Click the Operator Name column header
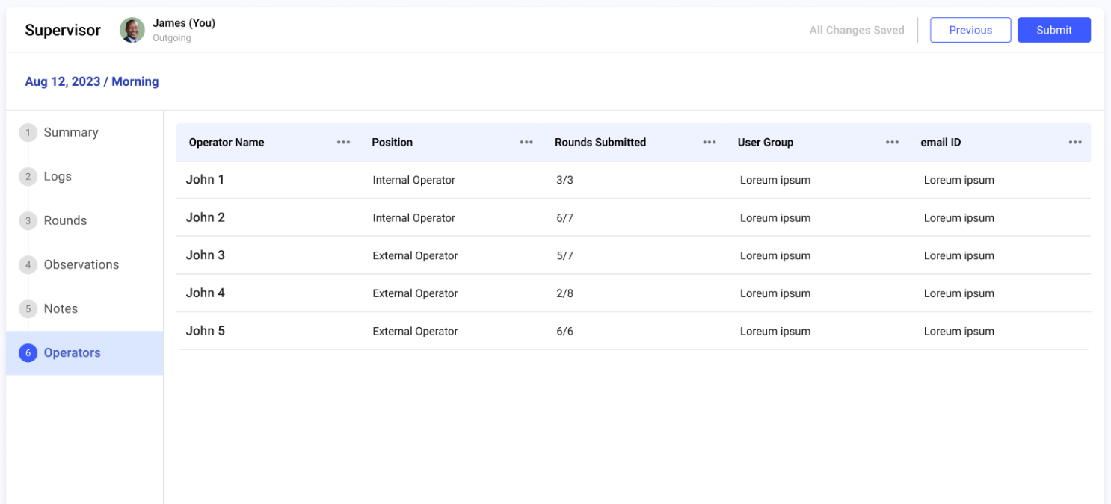Image resolution: width=1111 pixels, height=504 pixels. (x=227, y=143)
